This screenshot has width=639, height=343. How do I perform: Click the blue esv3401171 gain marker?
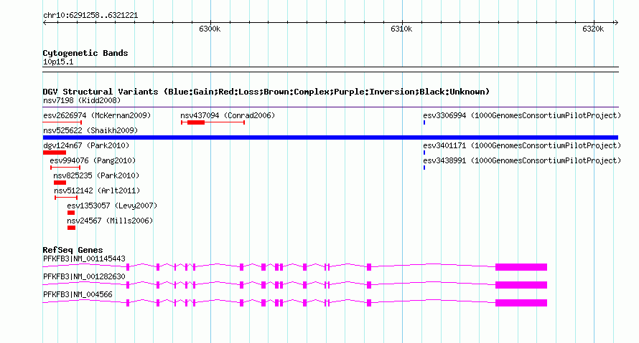tap(424, 153)
